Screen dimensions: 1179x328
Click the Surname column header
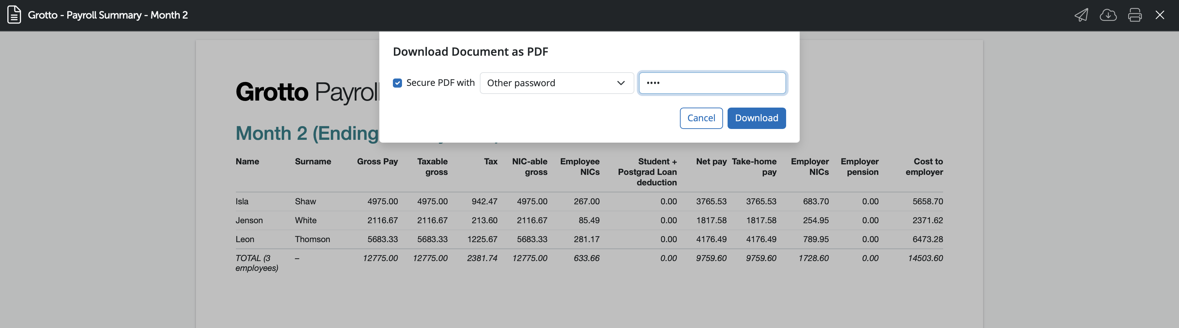tap(313, 162)
